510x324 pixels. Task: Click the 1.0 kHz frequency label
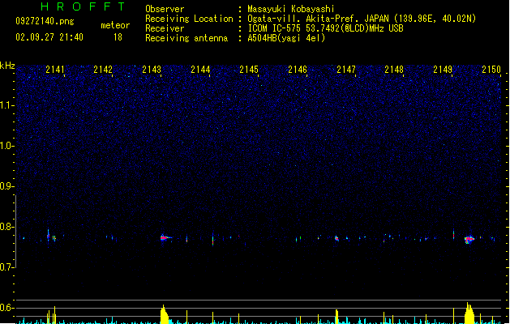pyautogui.click(x=7, y=146)
